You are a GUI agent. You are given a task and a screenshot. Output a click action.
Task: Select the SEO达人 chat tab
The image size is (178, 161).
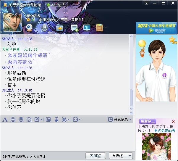56,5
